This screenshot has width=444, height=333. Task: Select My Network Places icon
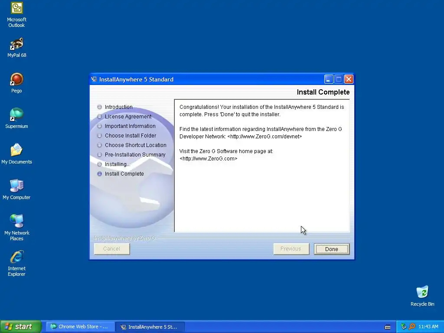point(17,227)
